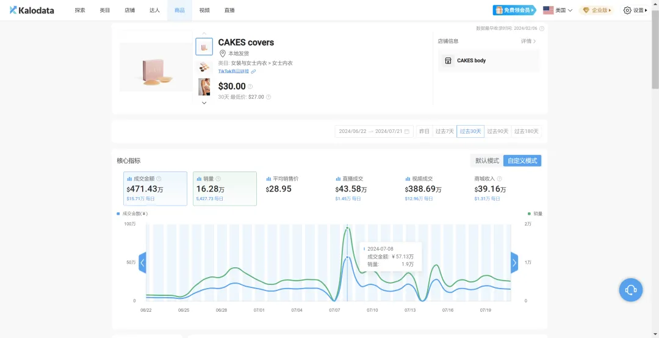Click the 免费领会员 promo button
The width and height of the screenshot is (659, 338).
coord(514,10)
